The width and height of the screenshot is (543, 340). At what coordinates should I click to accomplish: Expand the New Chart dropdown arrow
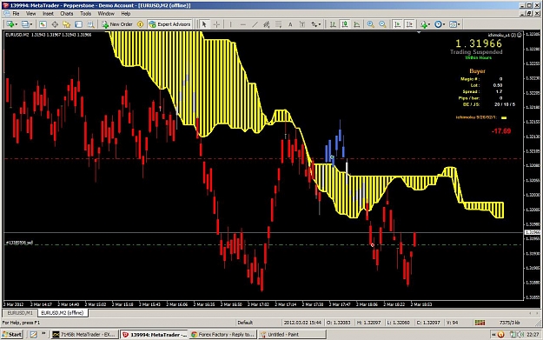[16, 24]
